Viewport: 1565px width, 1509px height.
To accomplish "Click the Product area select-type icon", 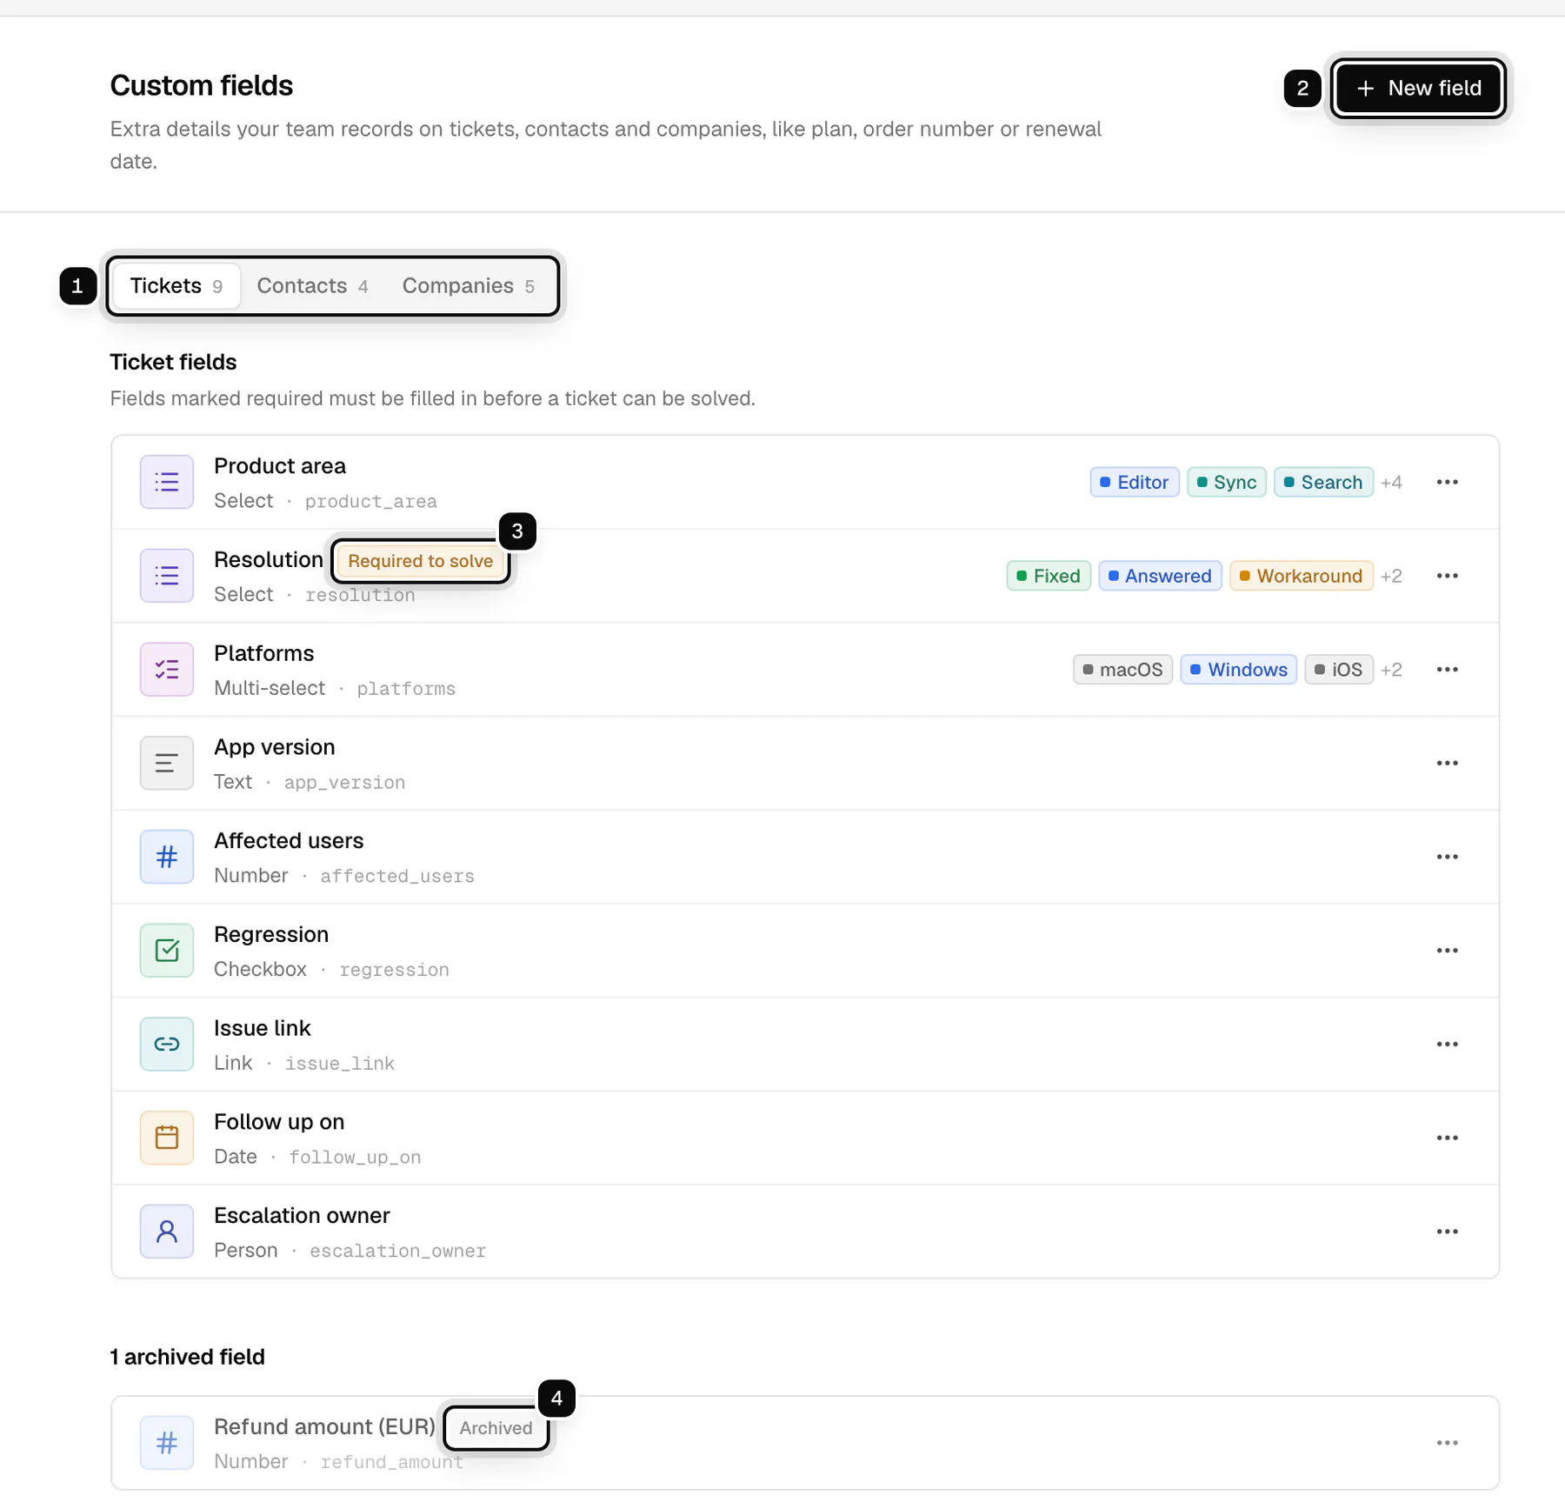I will coord(166,482).
